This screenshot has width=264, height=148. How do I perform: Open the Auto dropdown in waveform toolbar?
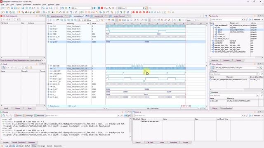[191, 20]
